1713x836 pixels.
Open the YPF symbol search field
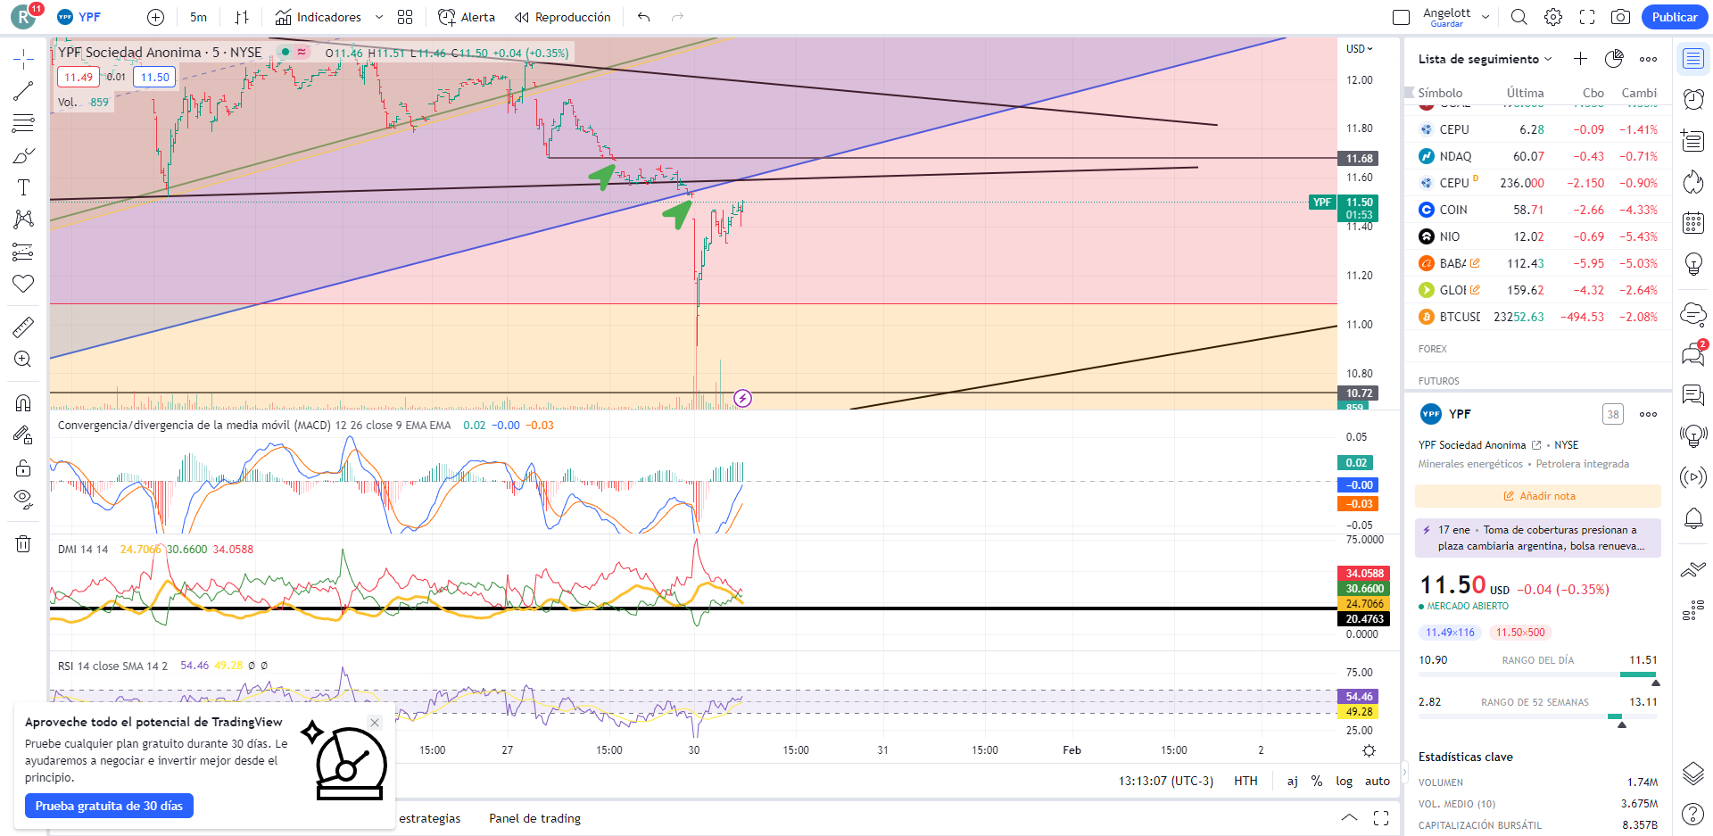tap(80, 17)
